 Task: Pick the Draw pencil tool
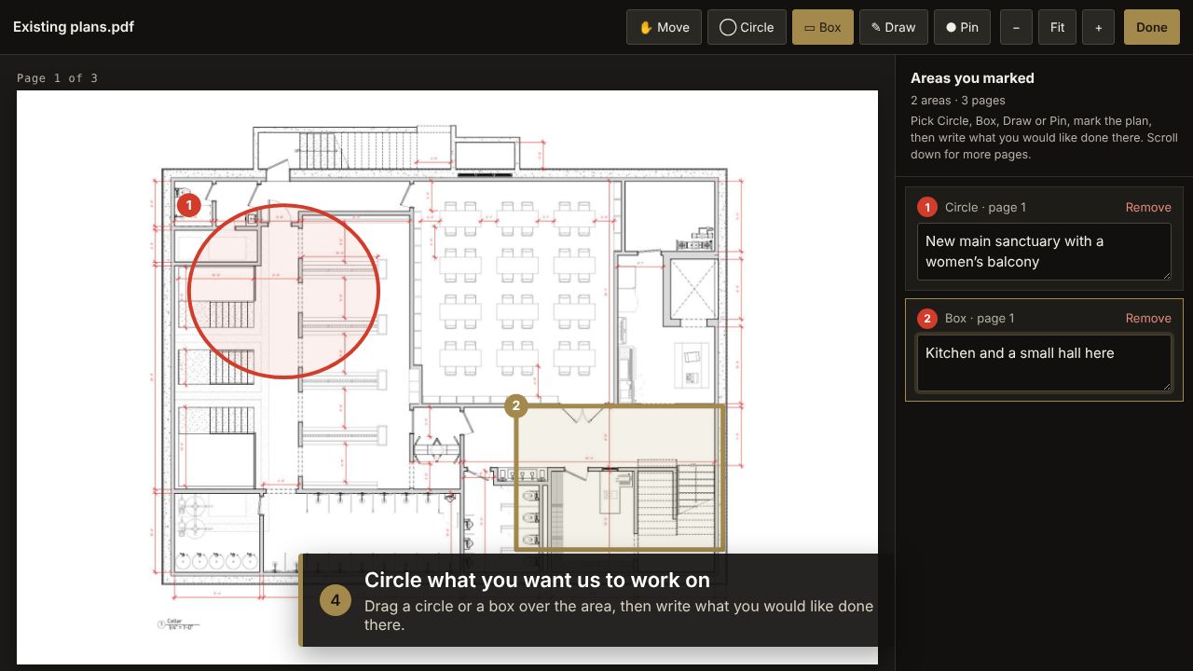point(893,27)
